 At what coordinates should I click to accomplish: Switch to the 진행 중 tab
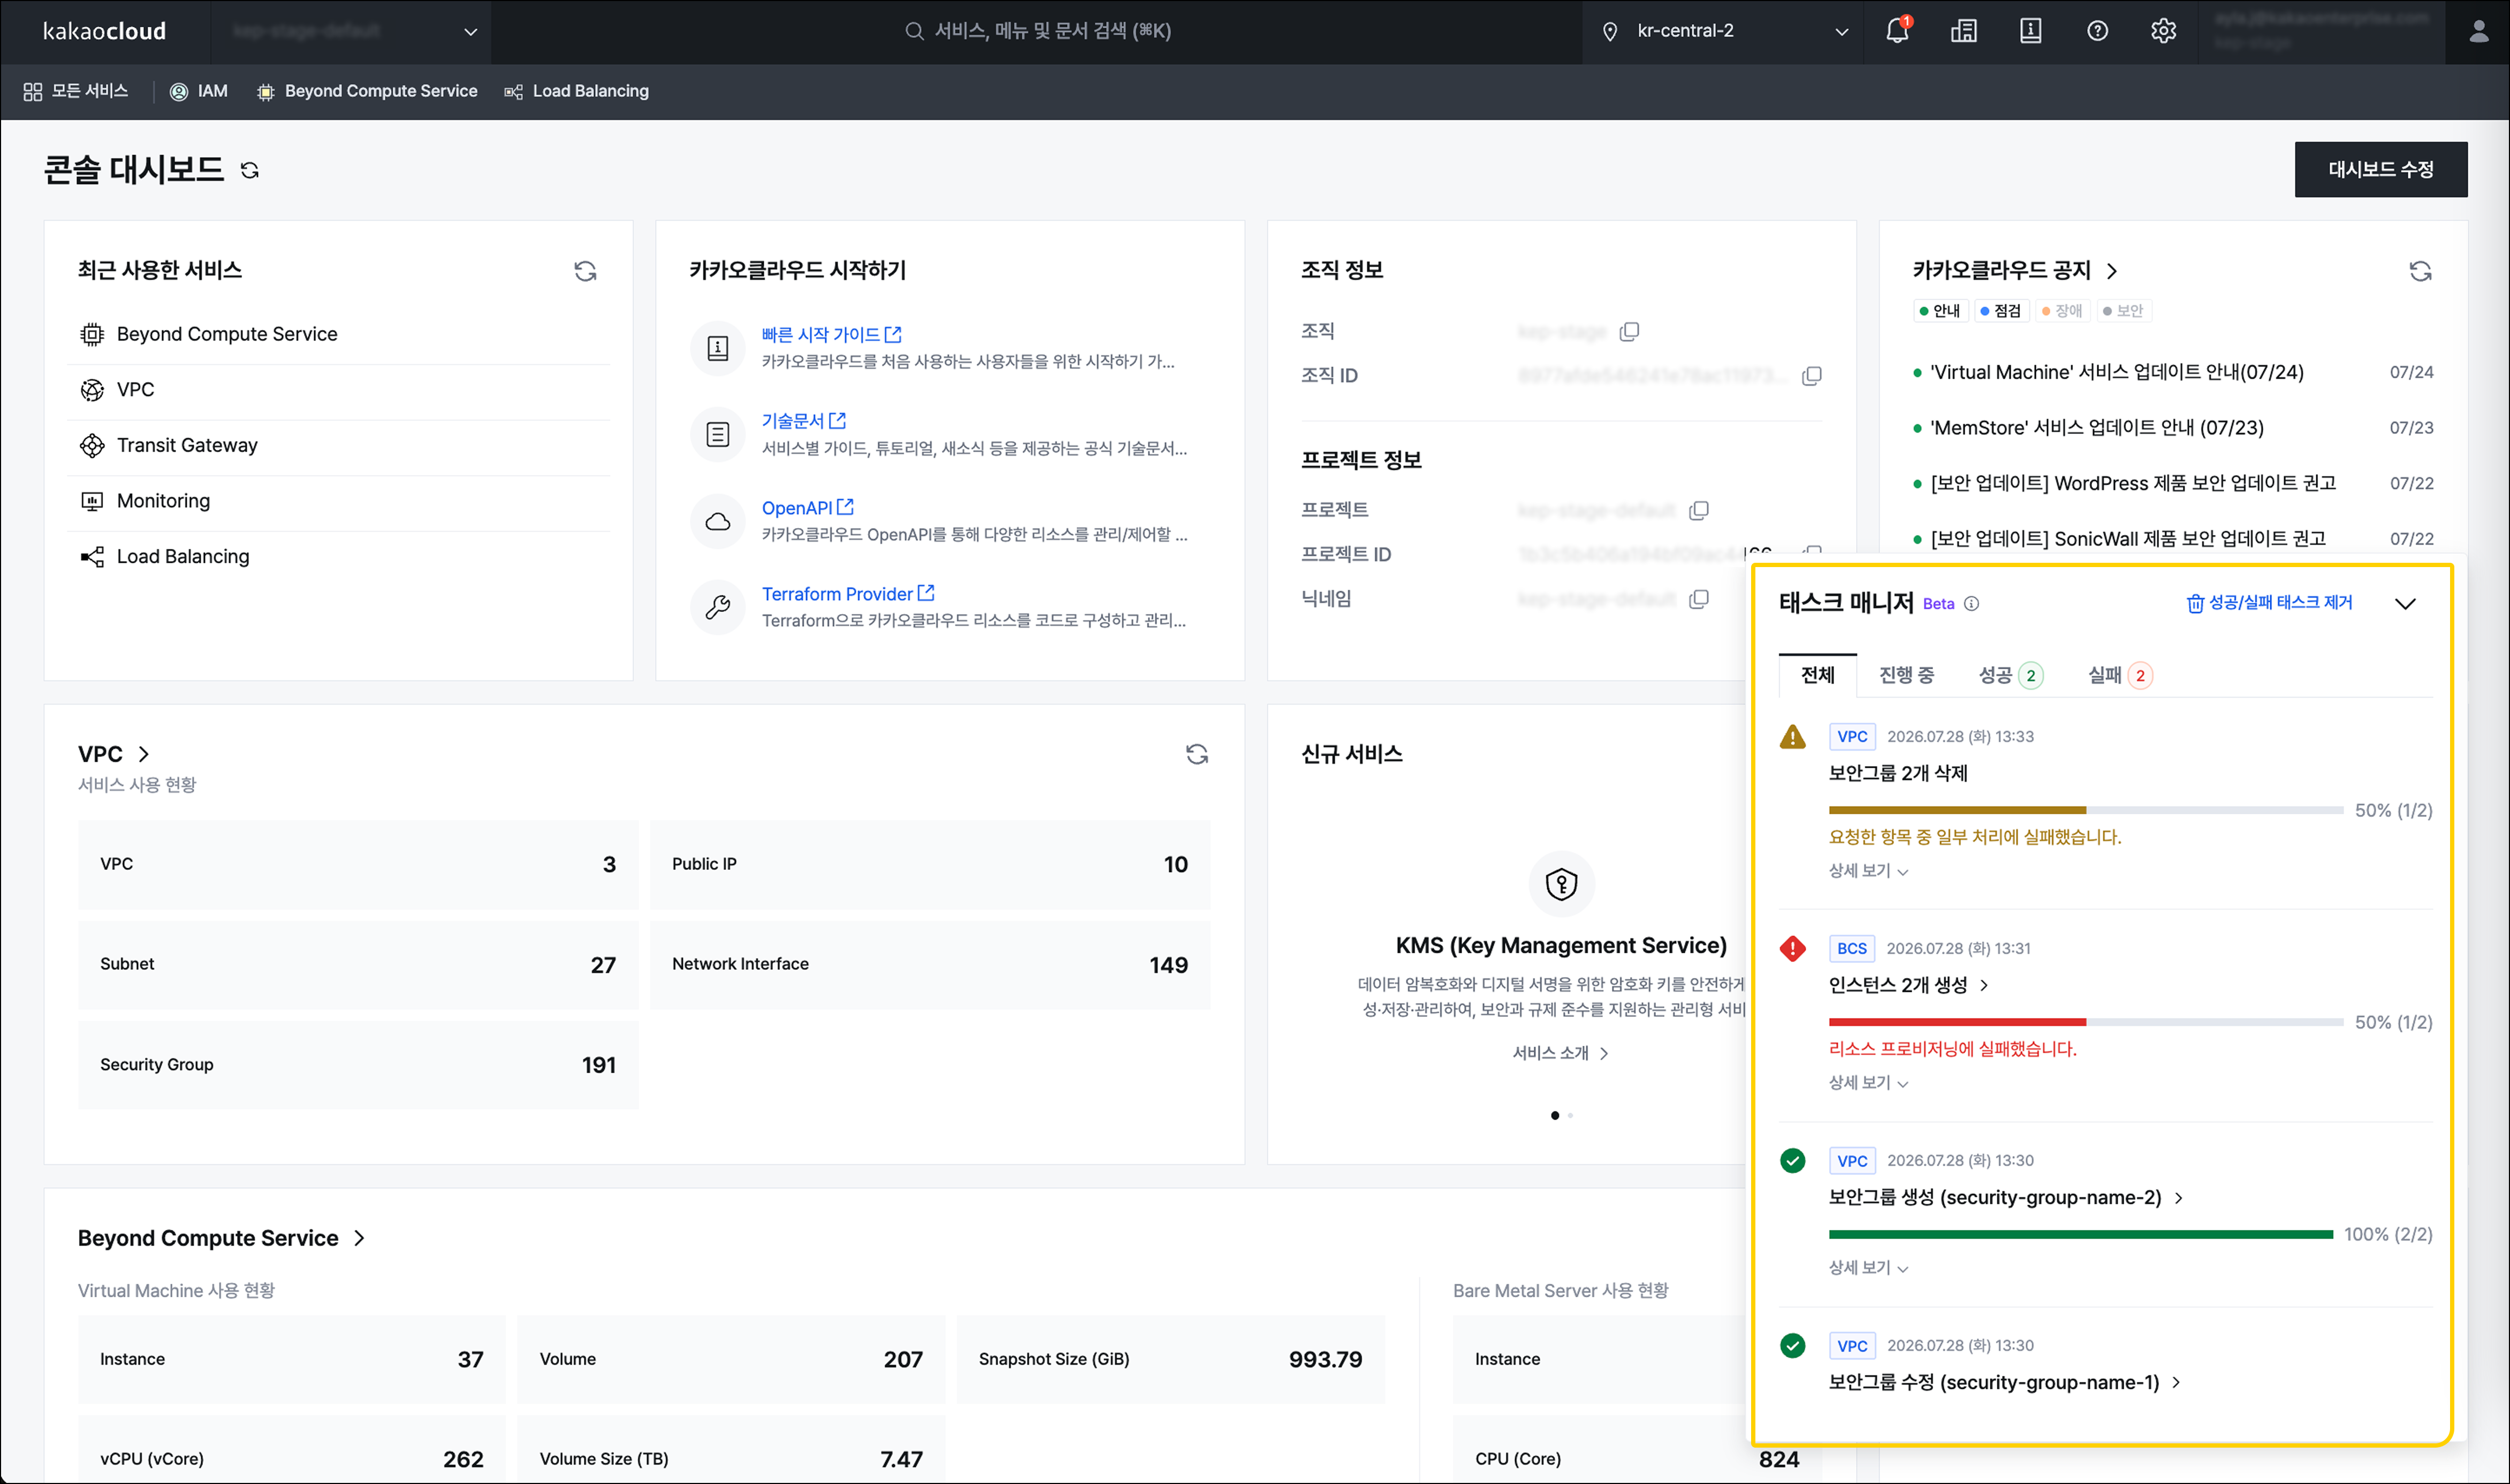pyautogui.click(x=1906, y=676)
